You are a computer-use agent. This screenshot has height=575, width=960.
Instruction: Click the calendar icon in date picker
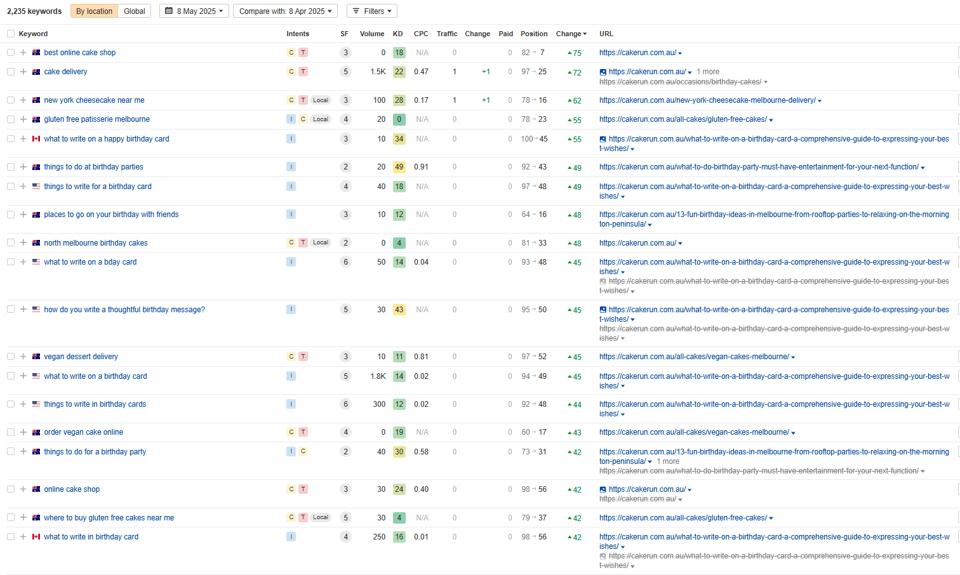pyautogui.click(x=169, y=11)
